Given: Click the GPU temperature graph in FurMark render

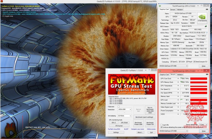Looking at the screenshot, I should (45, 130).
